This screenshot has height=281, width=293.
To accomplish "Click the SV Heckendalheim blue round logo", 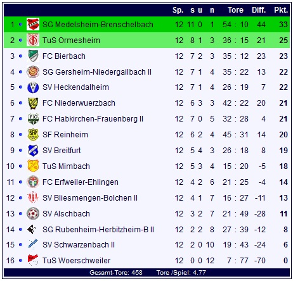I will coord(33,87).
